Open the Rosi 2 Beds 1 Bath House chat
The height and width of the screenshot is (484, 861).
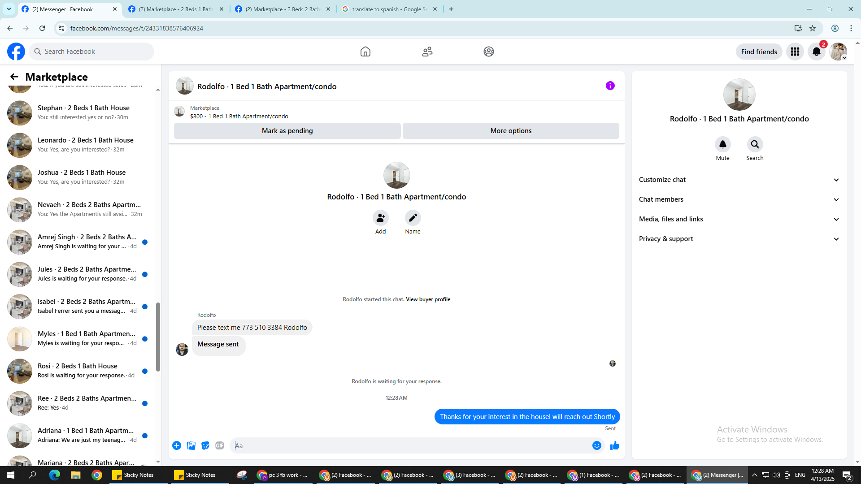coord(79,371)
